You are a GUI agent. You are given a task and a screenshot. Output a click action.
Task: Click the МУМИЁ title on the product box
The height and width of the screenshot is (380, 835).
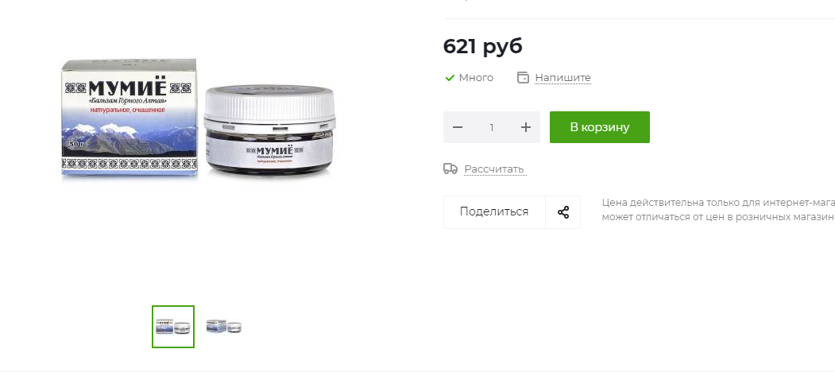point(127,88)
